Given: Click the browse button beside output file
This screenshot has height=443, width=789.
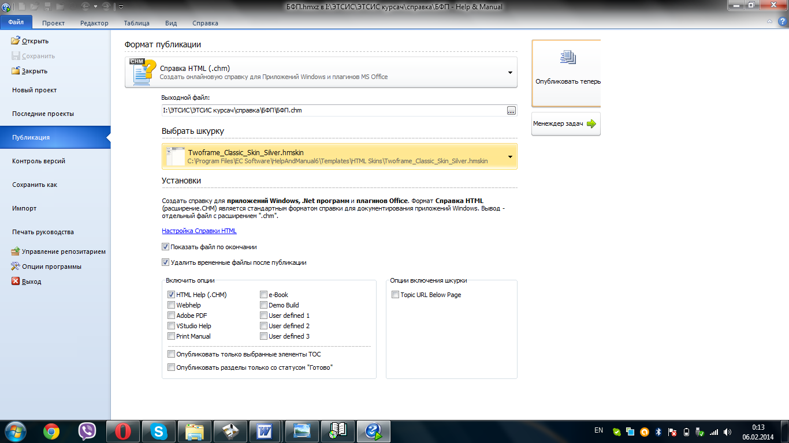Looking at the screenshot, I should click(x=511, y=111).
